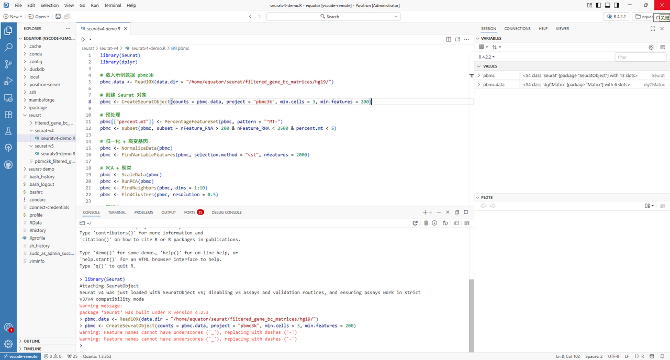Switch to the VIEWER tab
This screenshot has width=670, height=360.
coord(562,29)
